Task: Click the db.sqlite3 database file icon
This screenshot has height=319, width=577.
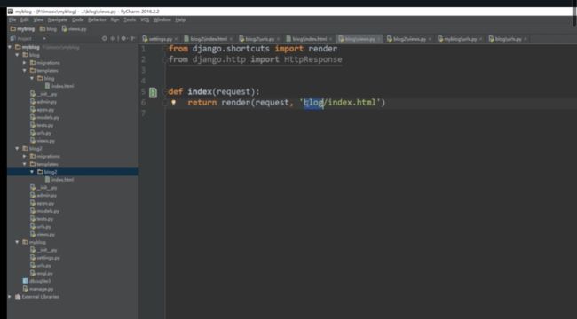Action: click(x=25, y=281)
